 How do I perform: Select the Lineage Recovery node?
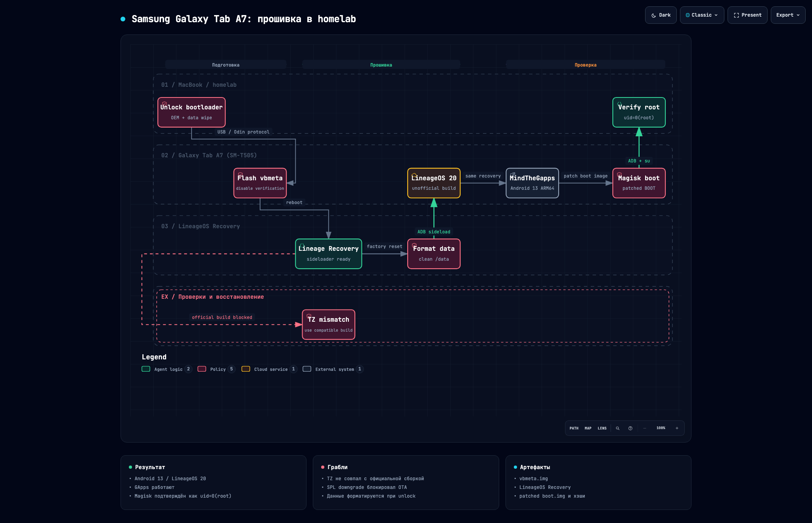tap(329, 254)
